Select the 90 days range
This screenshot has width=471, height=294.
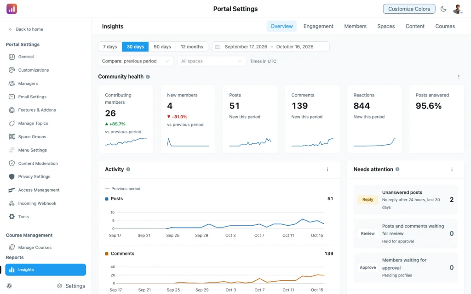tap(162, 47)
